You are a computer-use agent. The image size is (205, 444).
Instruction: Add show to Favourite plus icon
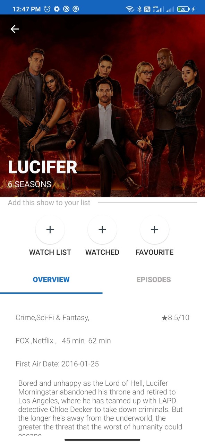[154, 230]
